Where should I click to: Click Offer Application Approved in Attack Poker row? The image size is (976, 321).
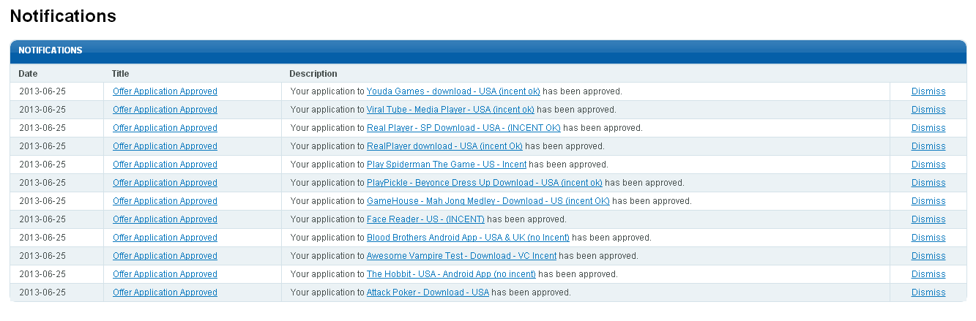pos(165,292)
